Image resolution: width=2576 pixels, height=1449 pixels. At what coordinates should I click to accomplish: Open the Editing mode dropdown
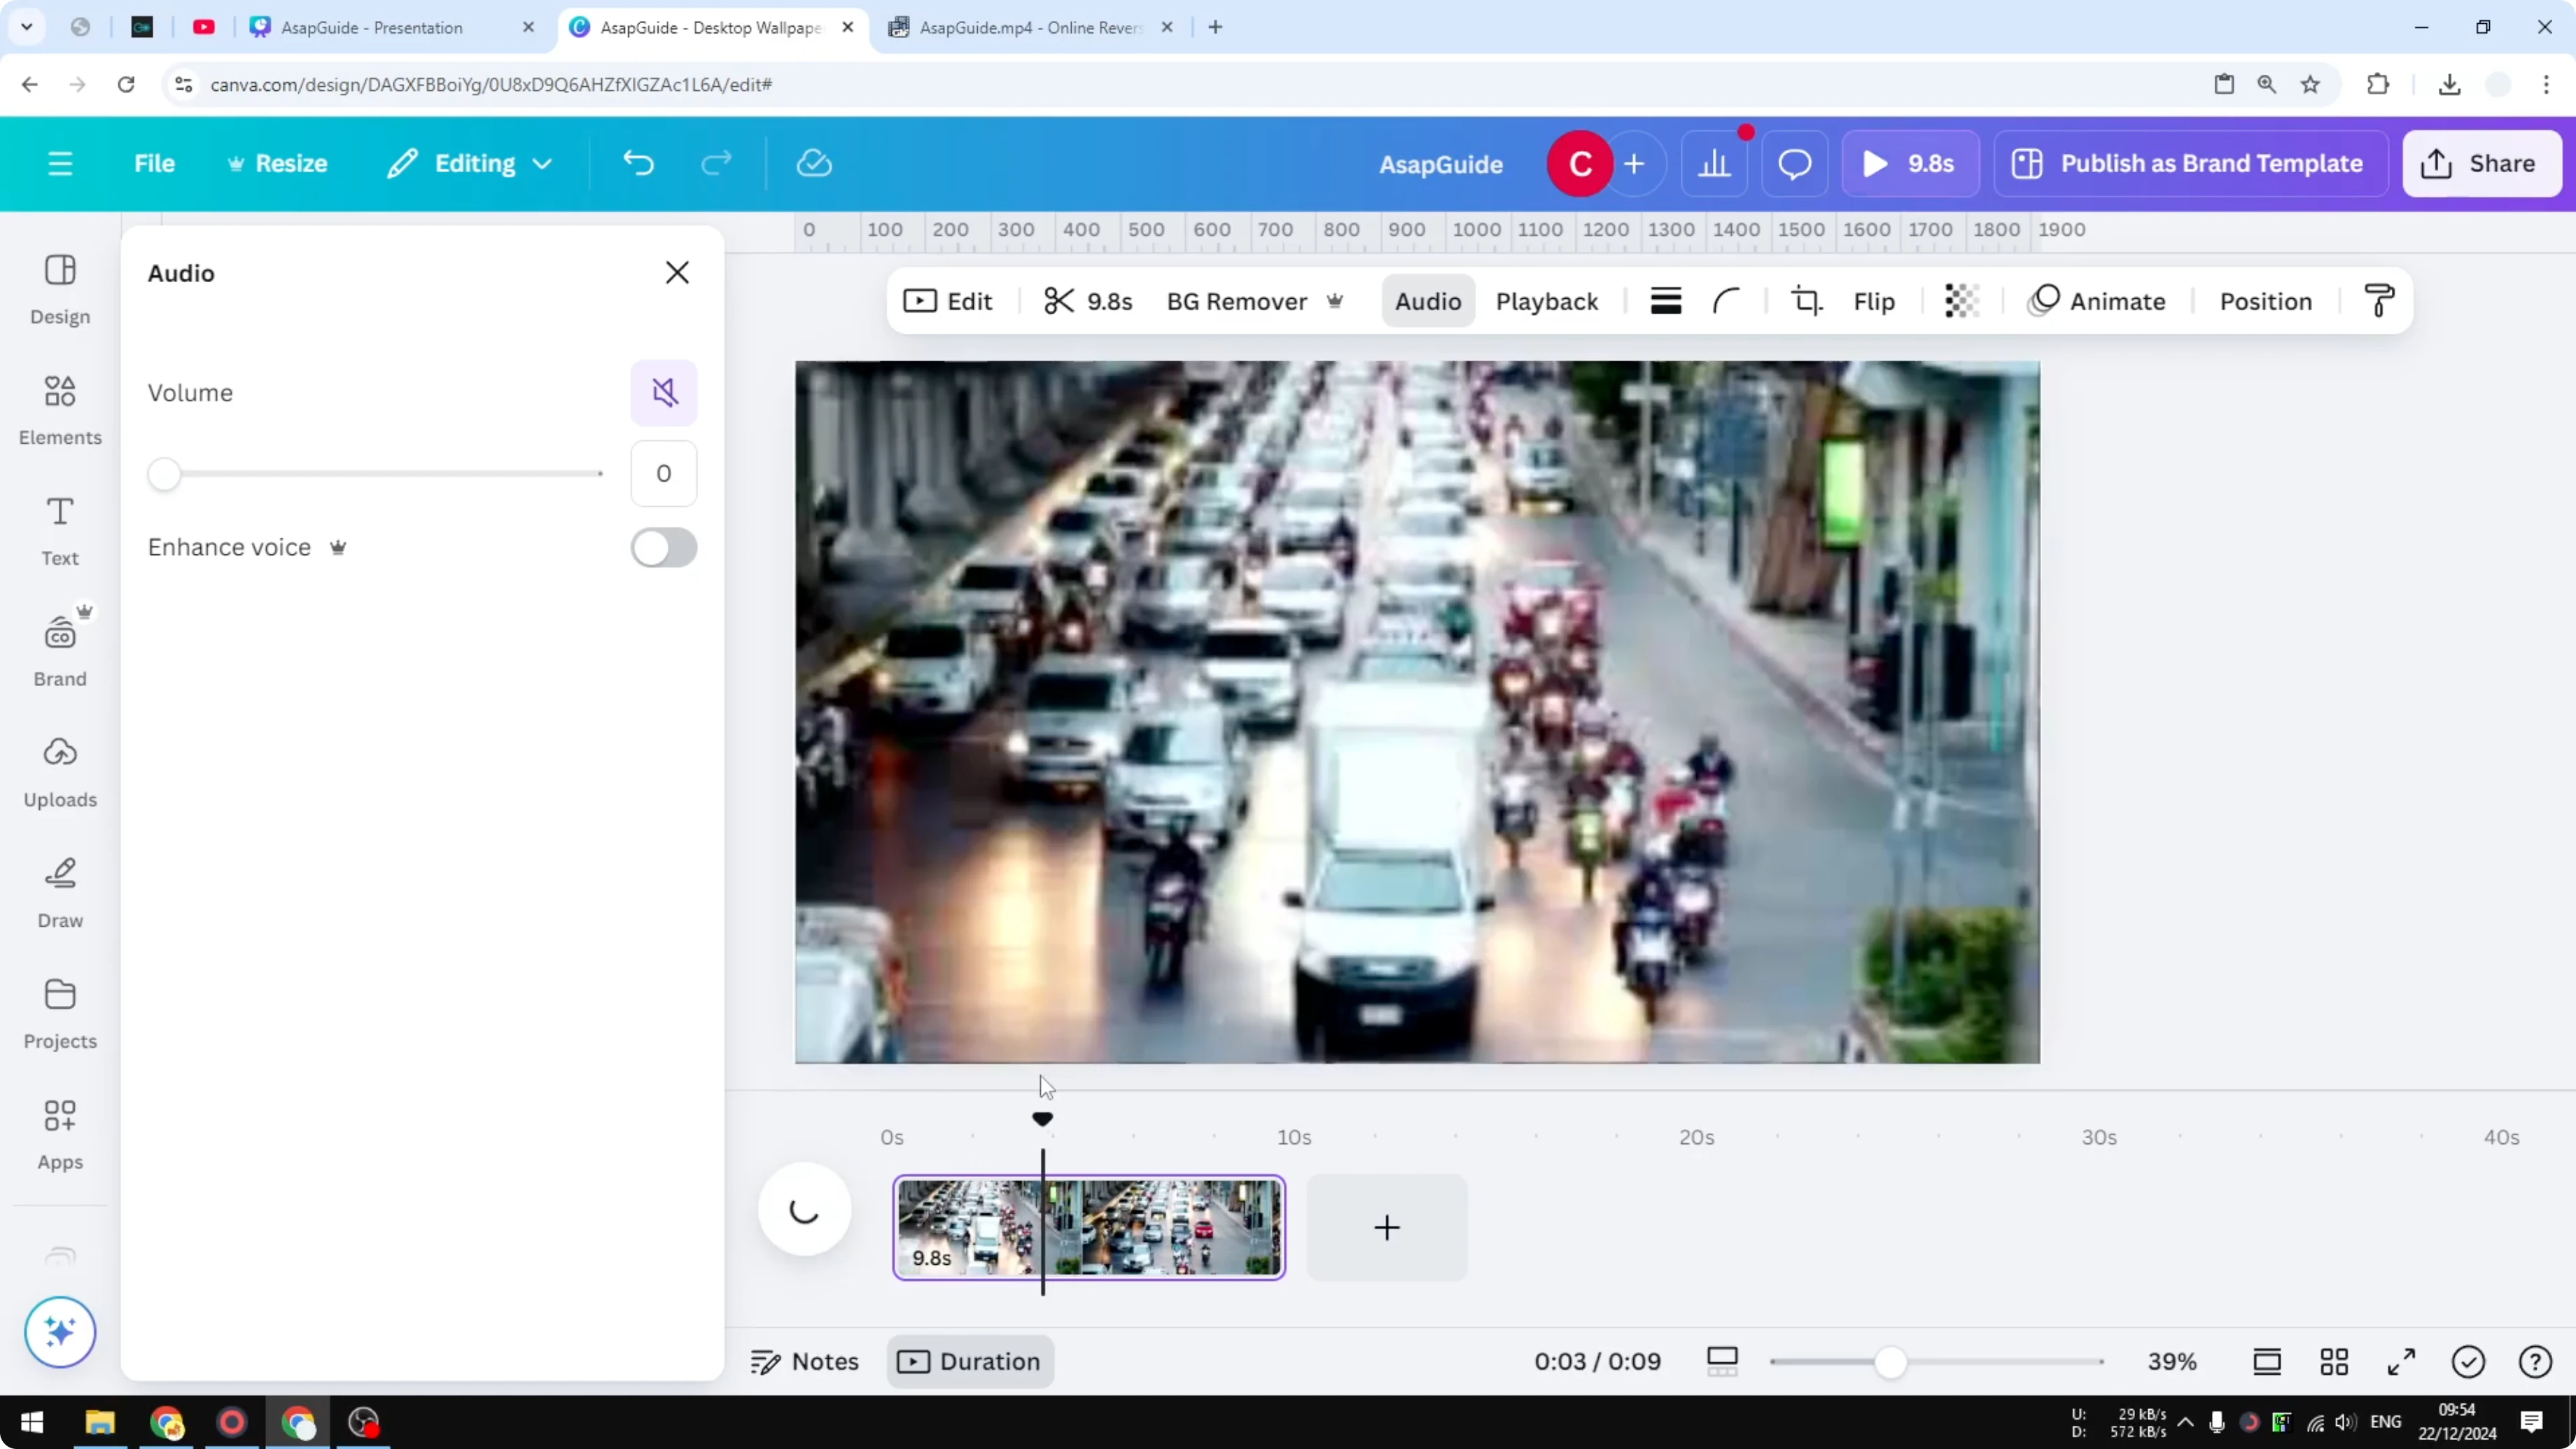(x=468, y=163)
